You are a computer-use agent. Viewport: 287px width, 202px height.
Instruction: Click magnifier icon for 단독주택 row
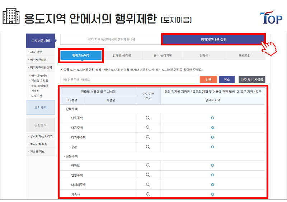pos(148,118)
